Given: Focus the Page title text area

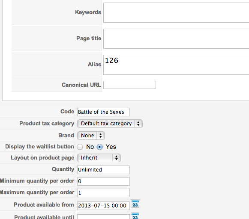Looking at the screenshot, I should pyautogui.click(x=176, y=38).
